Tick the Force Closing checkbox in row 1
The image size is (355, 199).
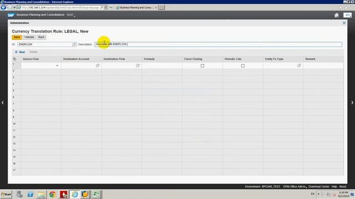pyautogui.click(x=202, y=66)
